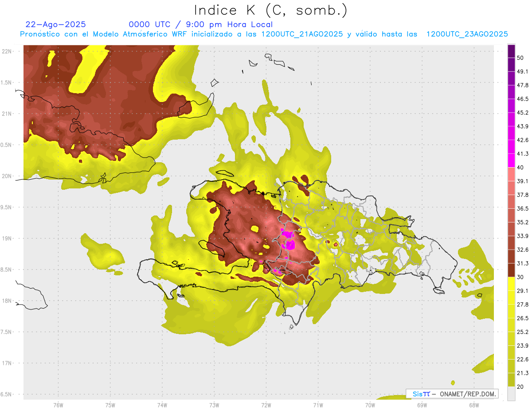Click the longitude label "74W"
The width and height of the screenshot is (532, 411).
click(162, 405)
